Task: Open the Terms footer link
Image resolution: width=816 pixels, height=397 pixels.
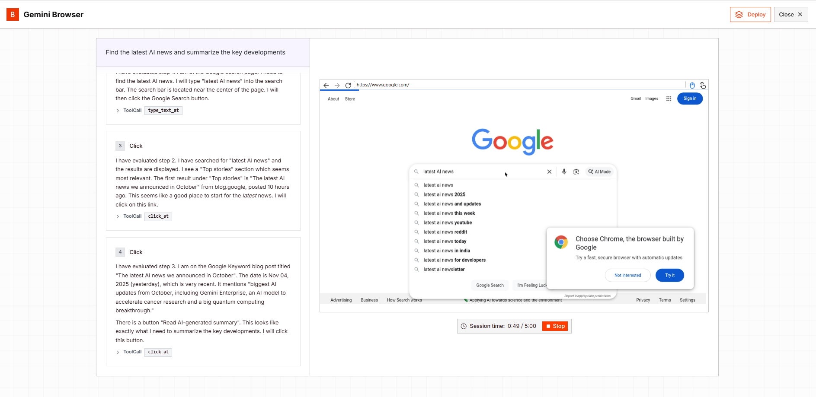Action: pyautogui.click(x=665, y=300)
